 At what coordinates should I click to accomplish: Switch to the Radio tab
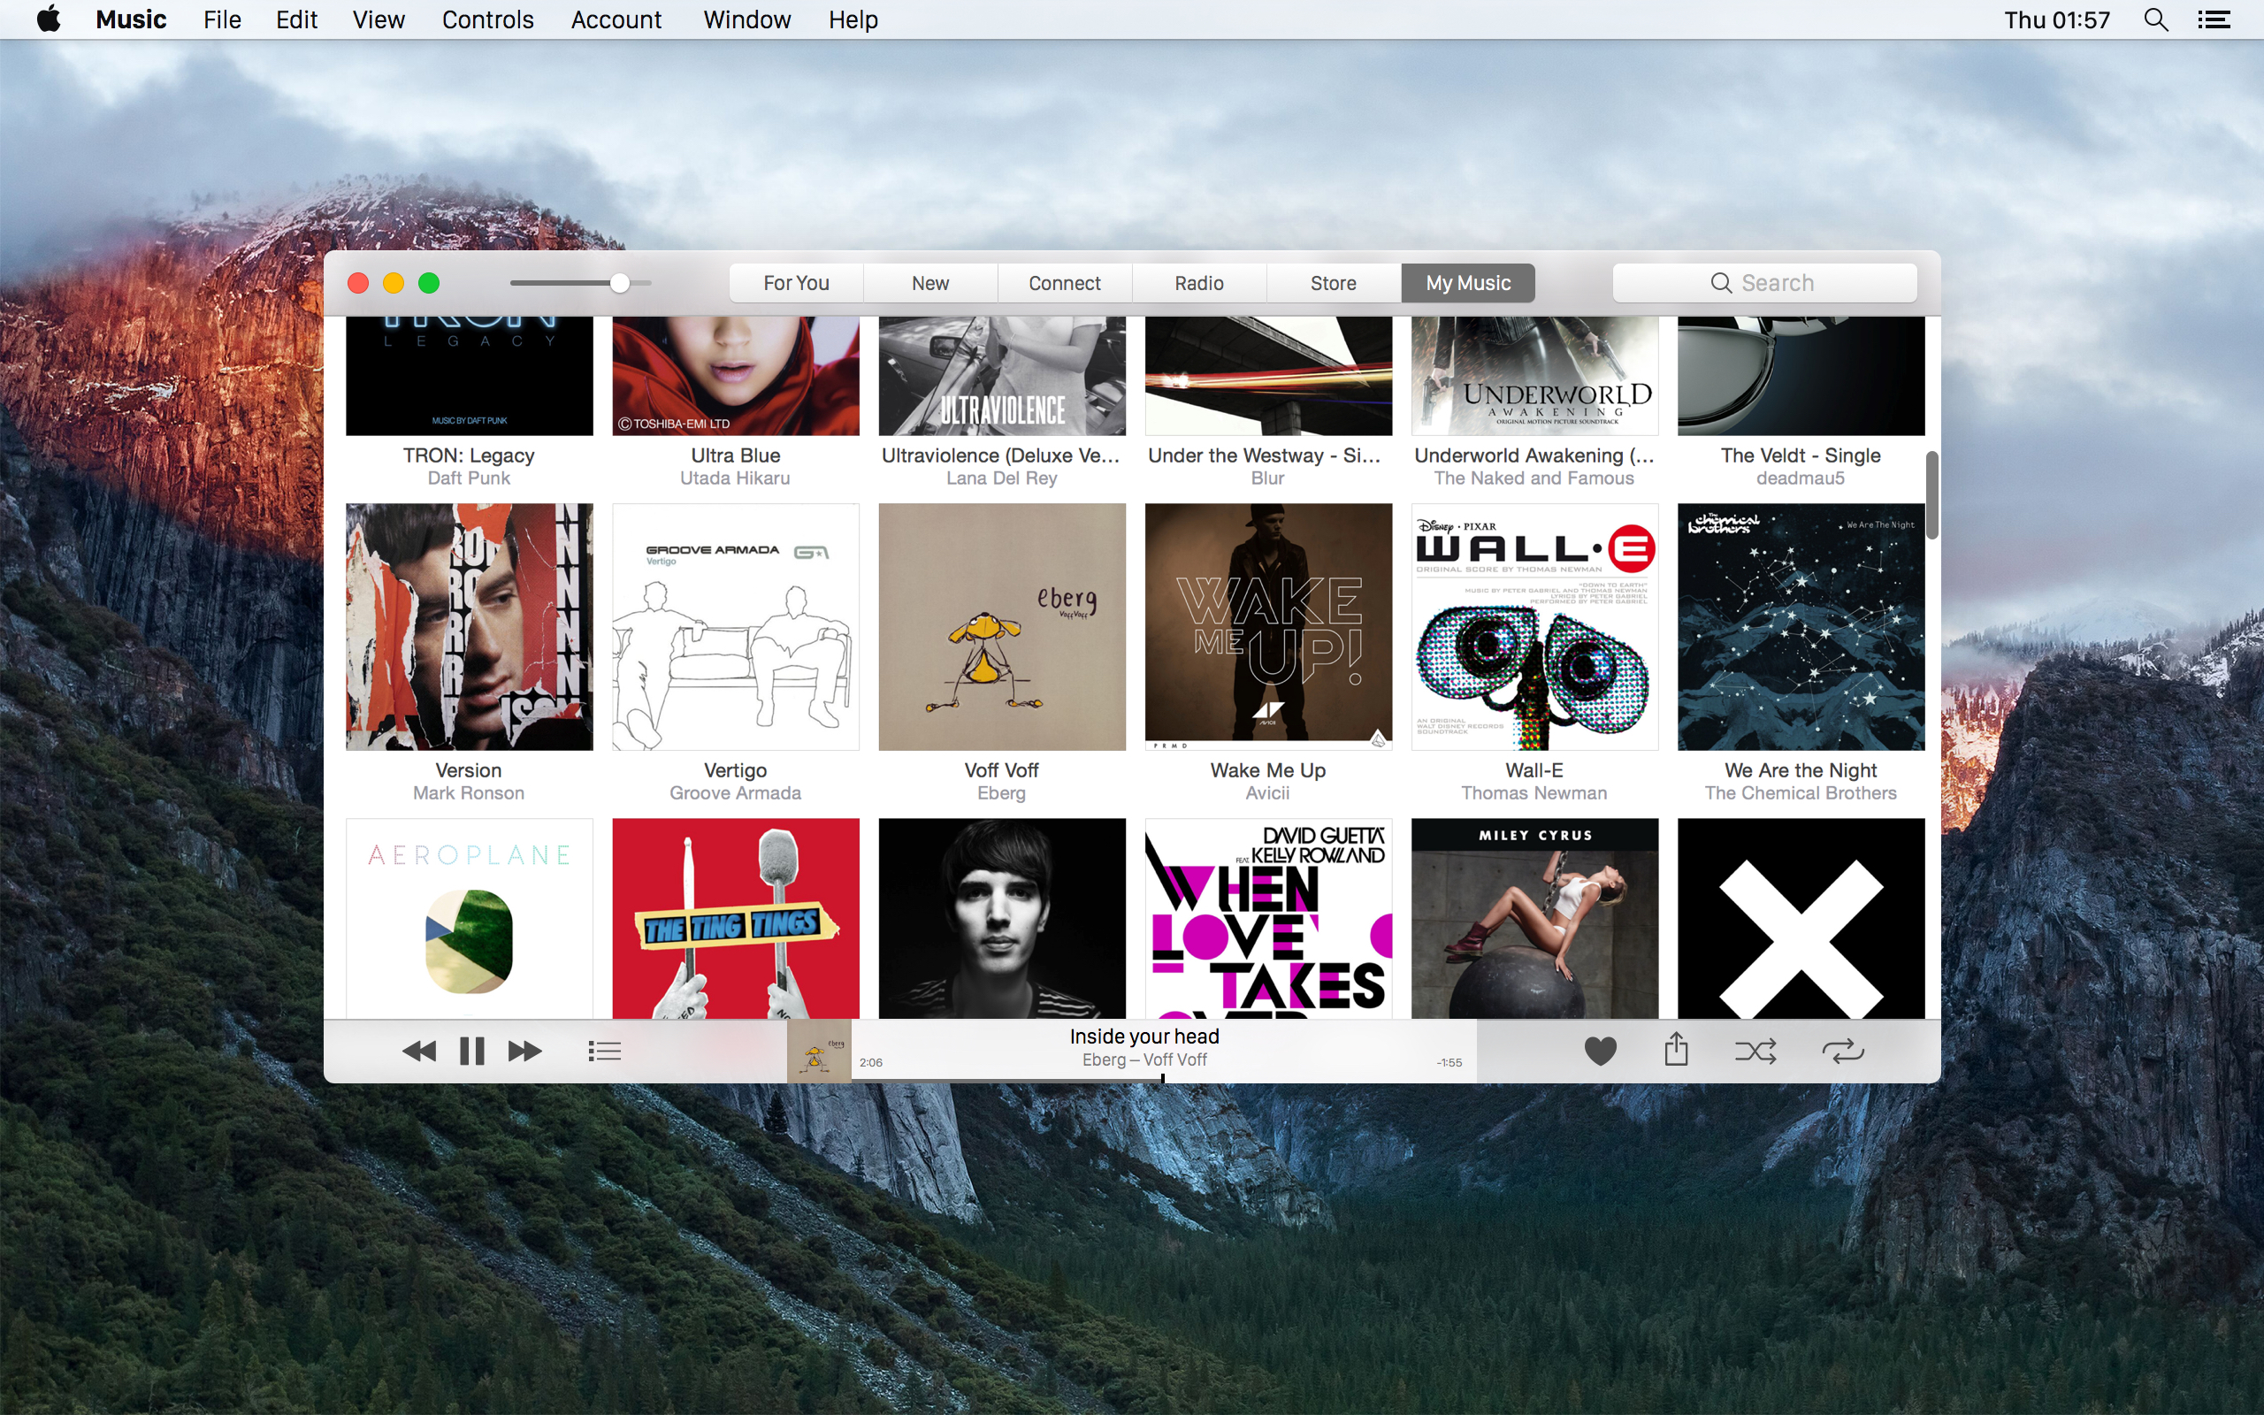pyautogui.click(x=1198, y=283)
